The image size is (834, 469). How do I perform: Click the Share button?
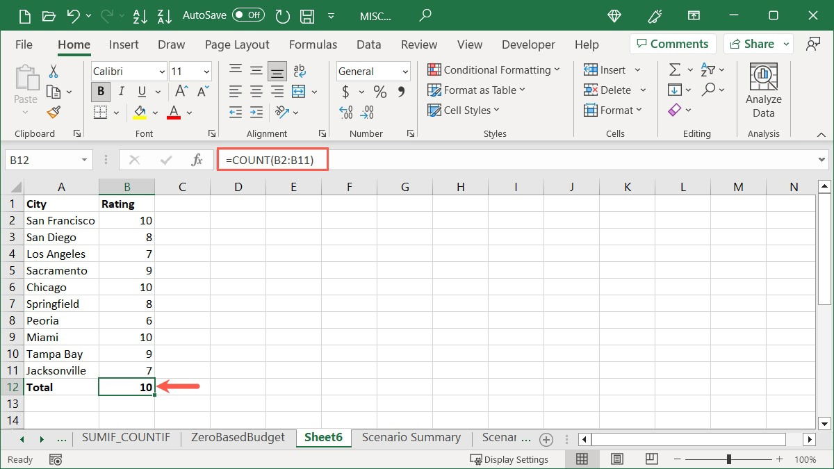point(758,43)
